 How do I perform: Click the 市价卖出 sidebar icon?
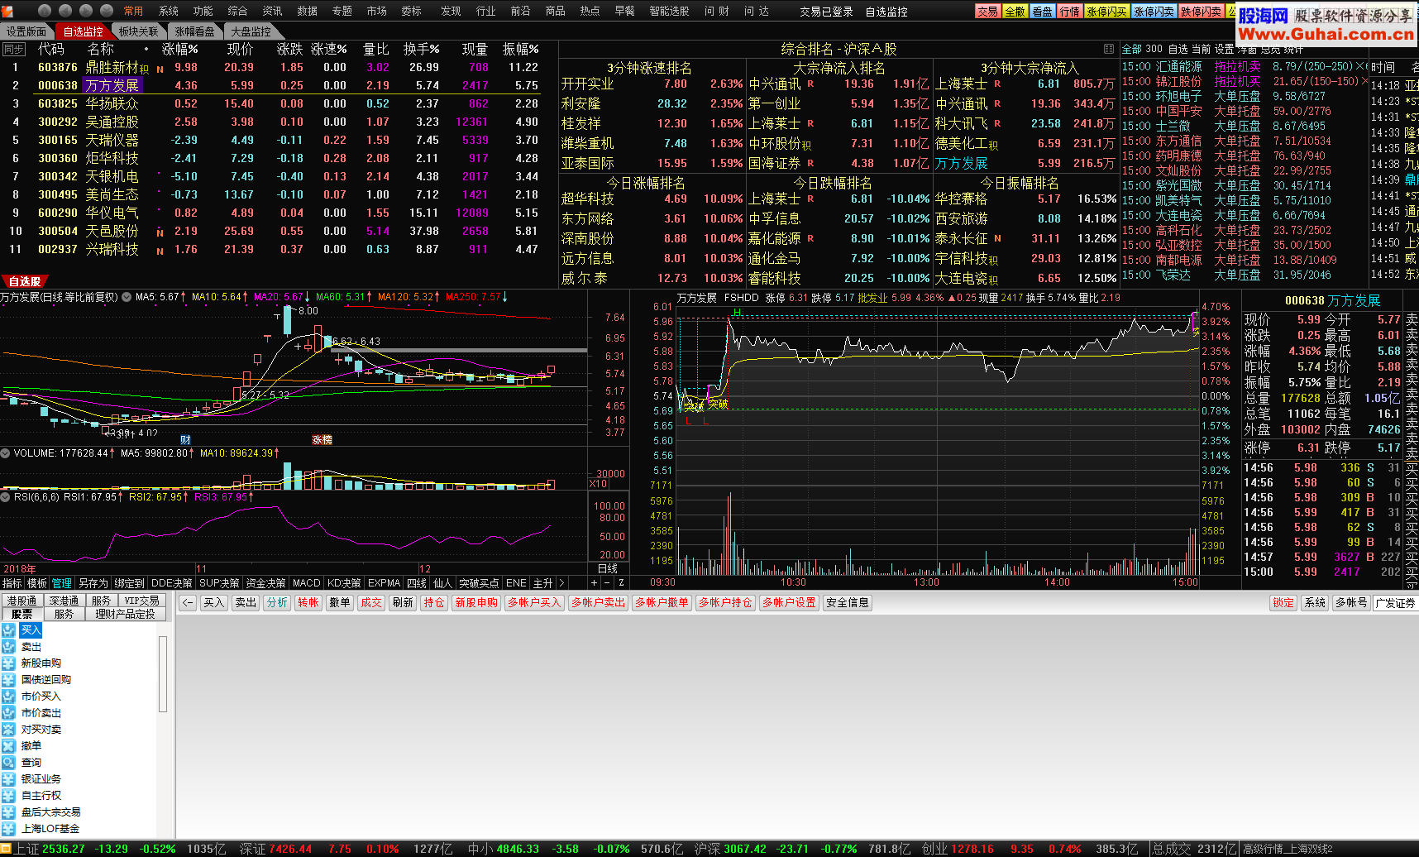(8, 713)
